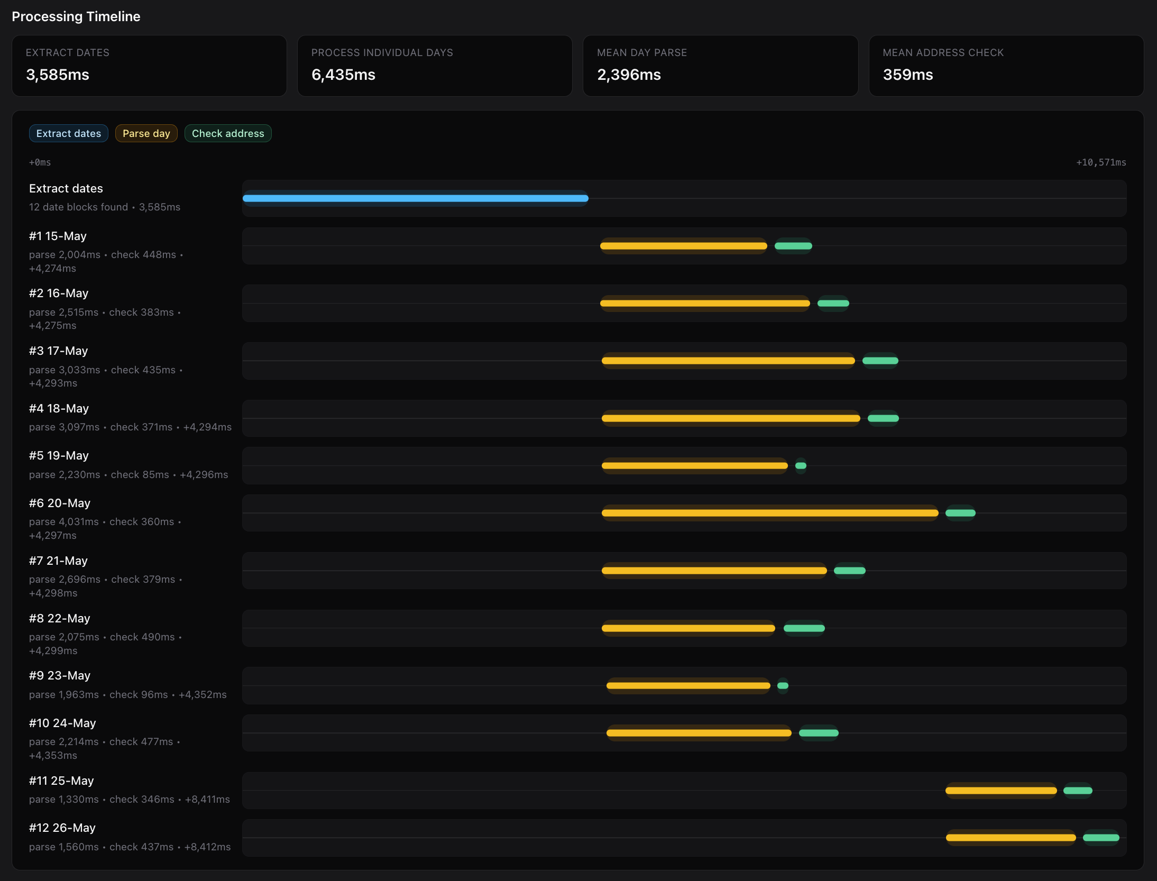Select the #3 17-May row label
This screenshot has height=881, width=1157.
[59, 351]
